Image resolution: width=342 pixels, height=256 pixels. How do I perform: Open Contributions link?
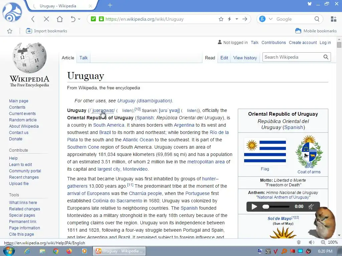(x=274, y=42)
